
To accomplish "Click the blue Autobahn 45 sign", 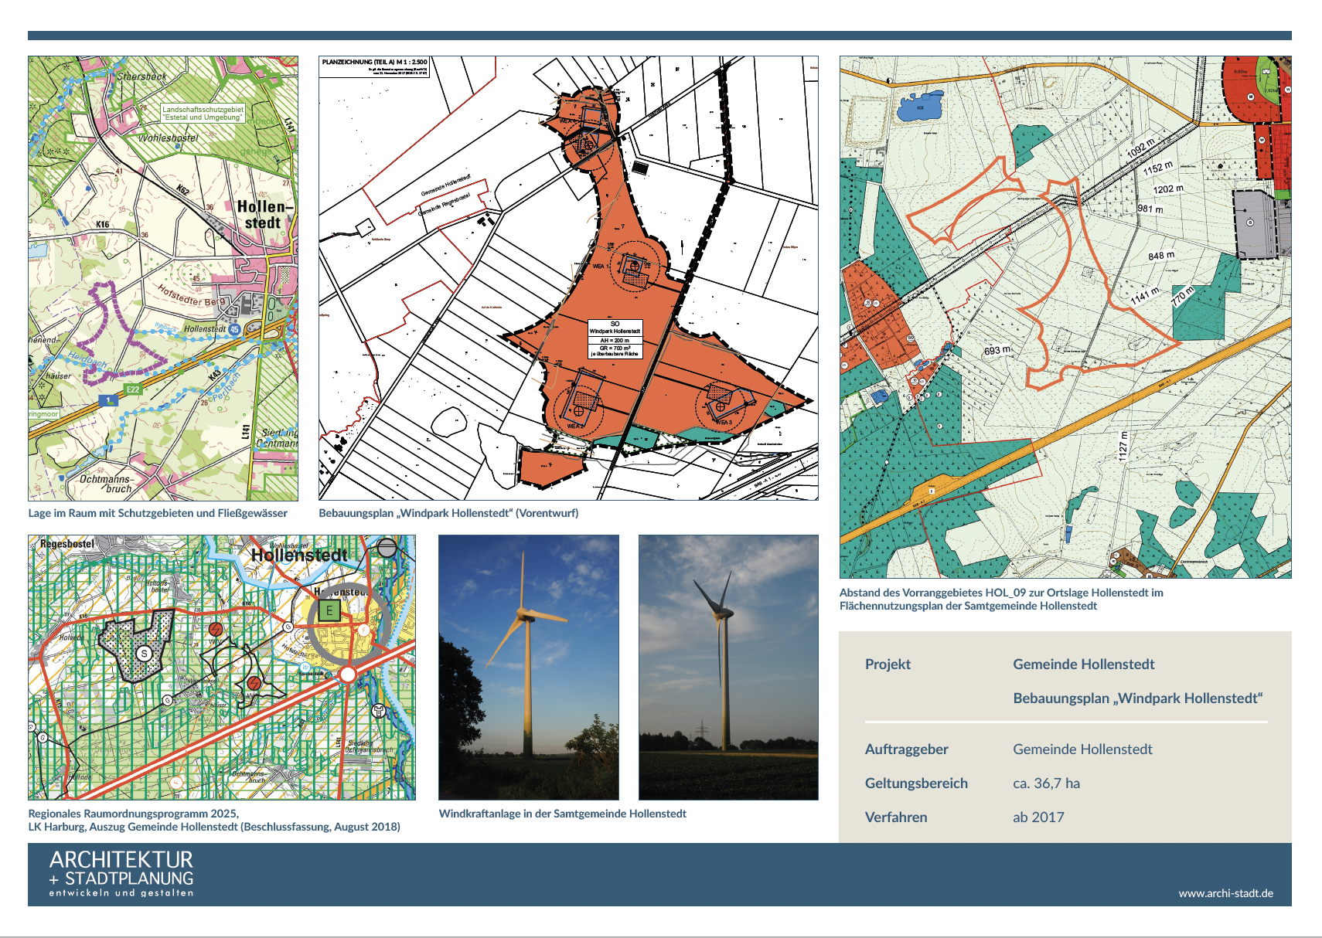I will click(x=234, y=329).
